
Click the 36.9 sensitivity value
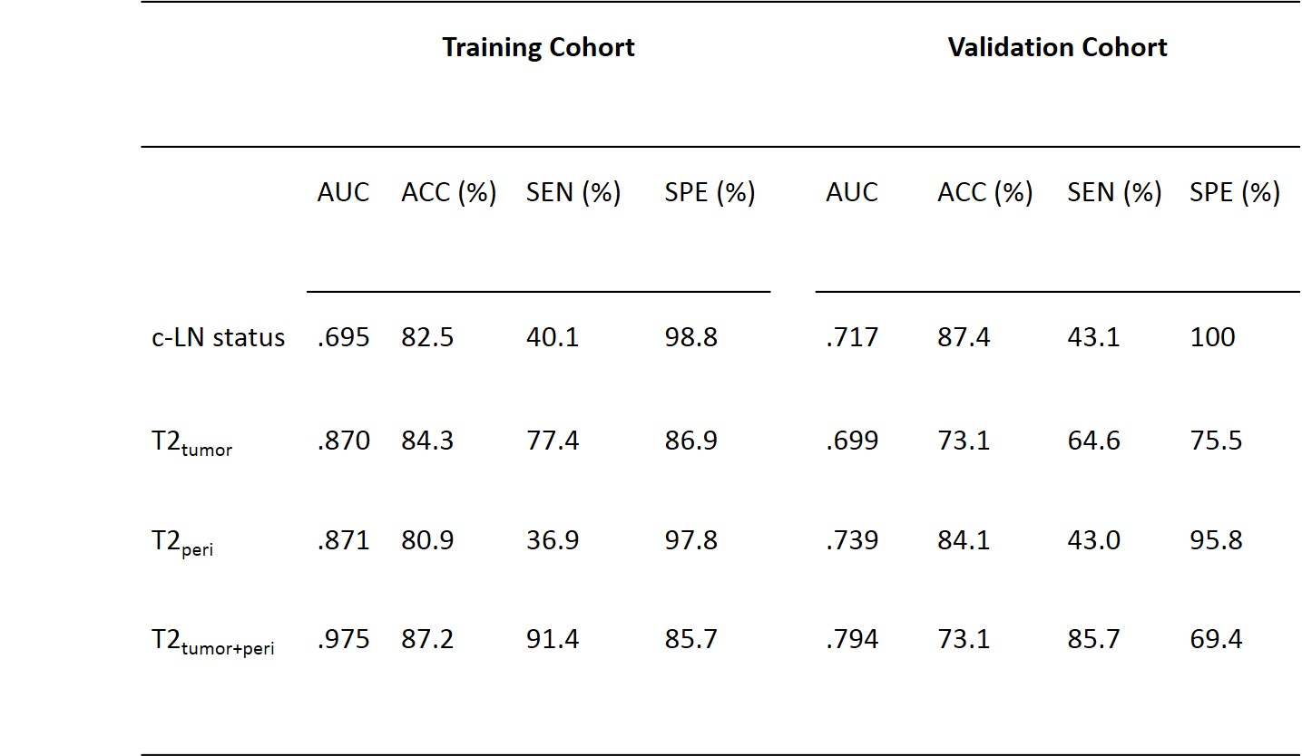pos(553,540)
